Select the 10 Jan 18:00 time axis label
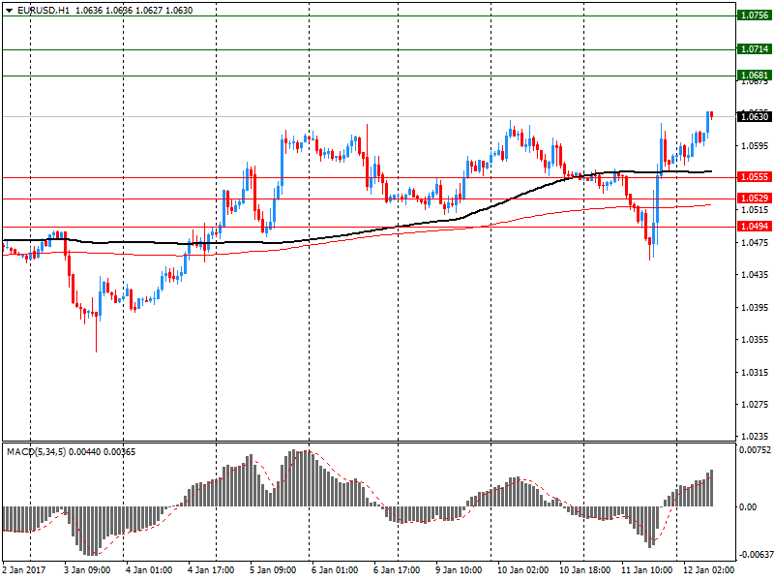 click(x=585, y=570)
